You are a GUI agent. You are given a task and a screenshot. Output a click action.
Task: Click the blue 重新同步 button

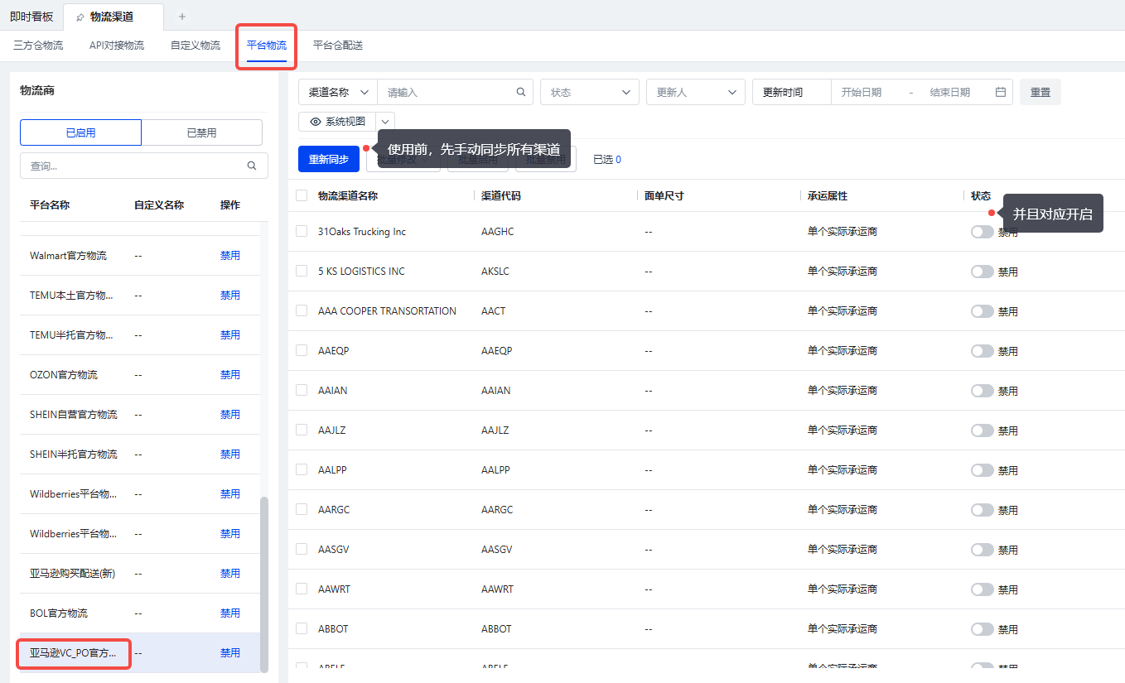coord(328,159)
